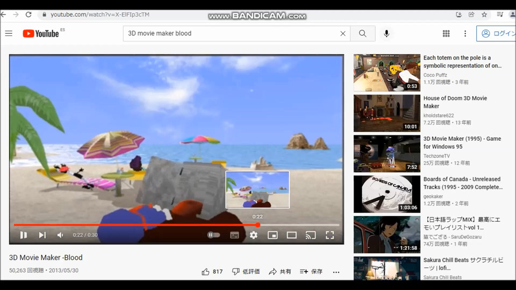The image size is (516, 290).
Task: Click the login button
Action: point(497,33)
